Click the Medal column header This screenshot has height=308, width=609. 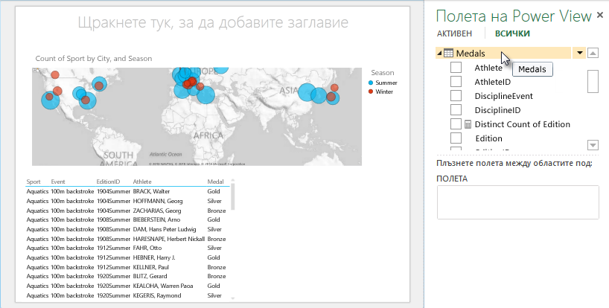(216, 182)
